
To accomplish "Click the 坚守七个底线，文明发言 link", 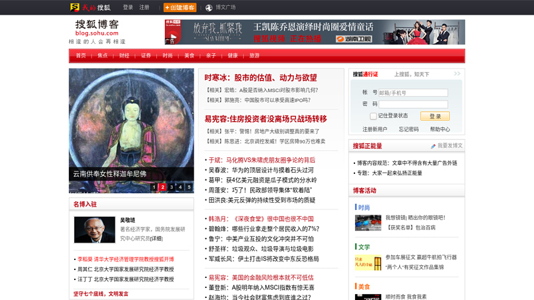I will [x=101, y=294].
